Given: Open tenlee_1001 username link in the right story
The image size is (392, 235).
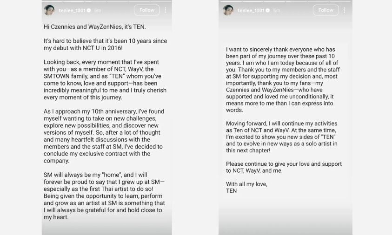Looking at the screenshot, I should point(250,10).
